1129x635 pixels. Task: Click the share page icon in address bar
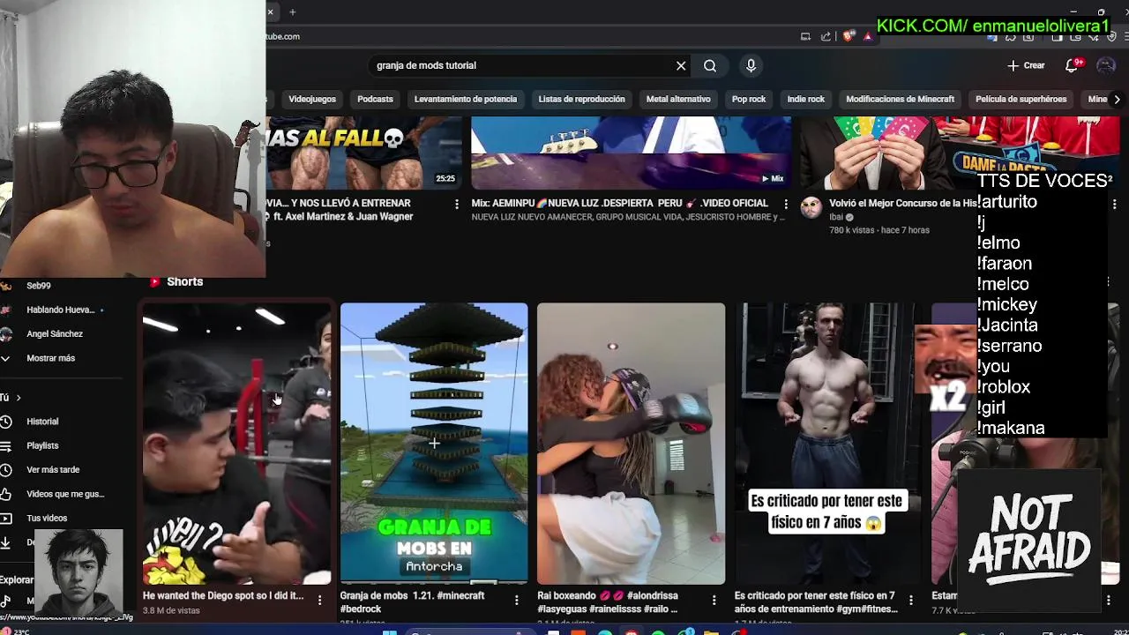coord(826,36)
